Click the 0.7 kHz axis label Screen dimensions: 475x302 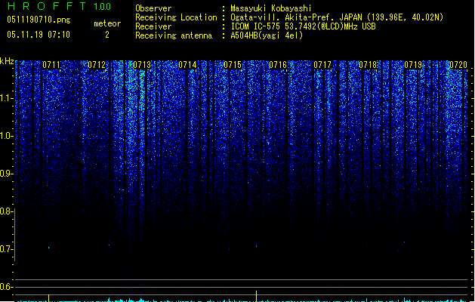point(5,249)
